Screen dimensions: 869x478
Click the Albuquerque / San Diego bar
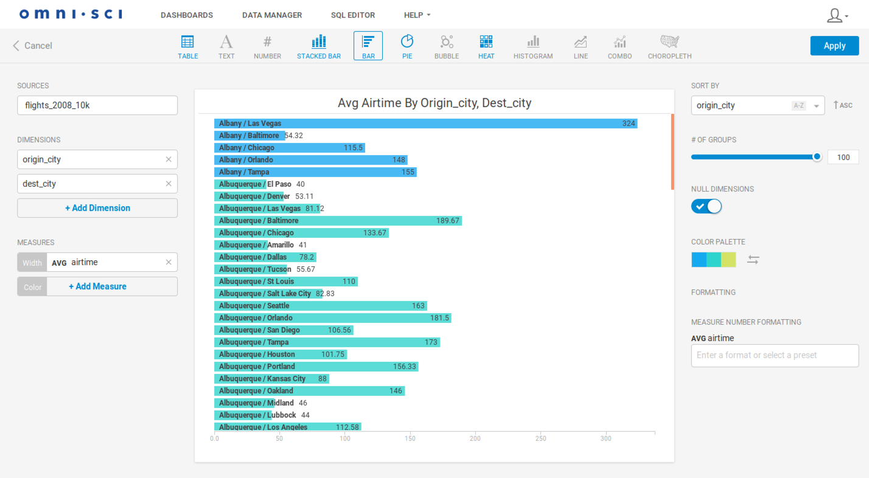tap(284, 330)
